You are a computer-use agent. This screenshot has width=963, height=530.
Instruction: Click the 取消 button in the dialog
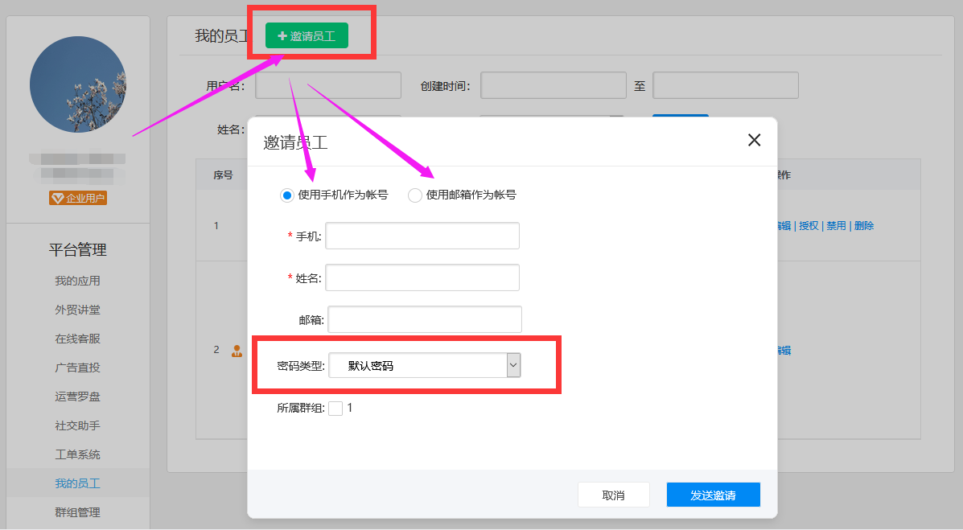(613, 494)
